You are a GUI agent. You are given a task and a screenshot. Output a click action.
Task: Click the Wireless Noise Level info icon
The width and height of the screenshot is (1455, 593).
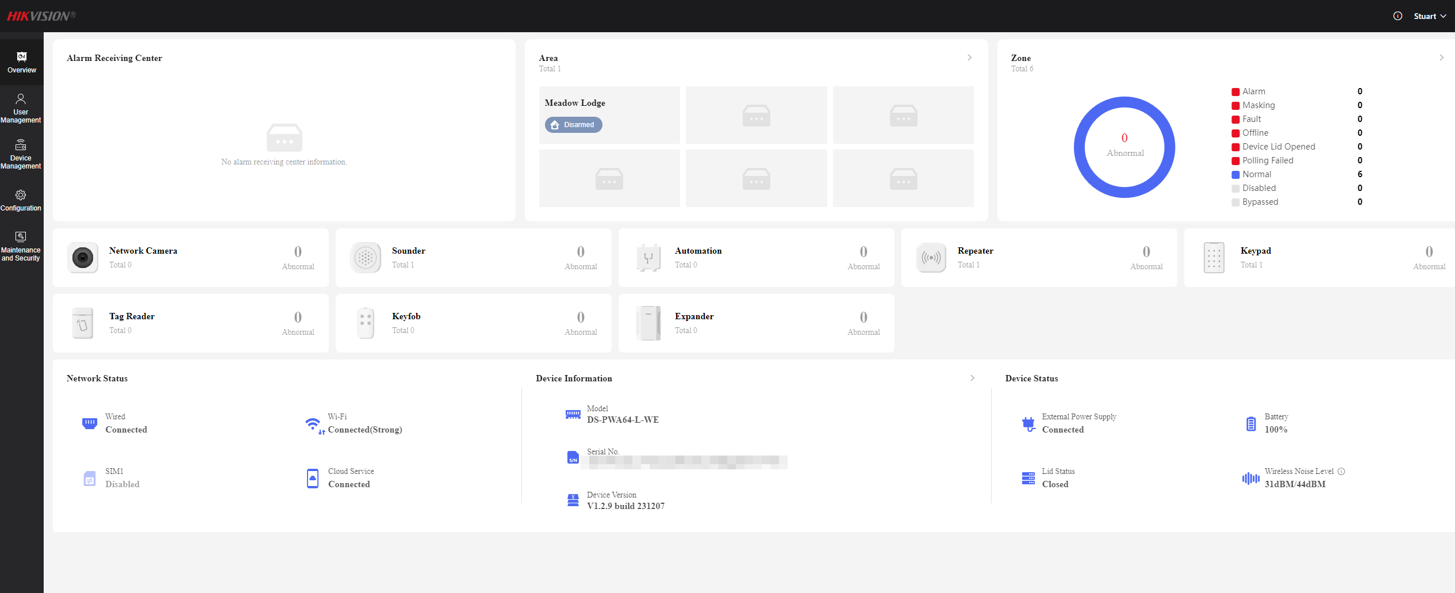click(1341, 471)
